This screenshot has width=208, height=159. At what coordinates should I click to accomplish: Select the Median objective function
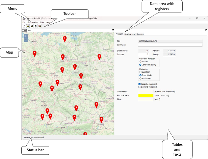(140, 62)
